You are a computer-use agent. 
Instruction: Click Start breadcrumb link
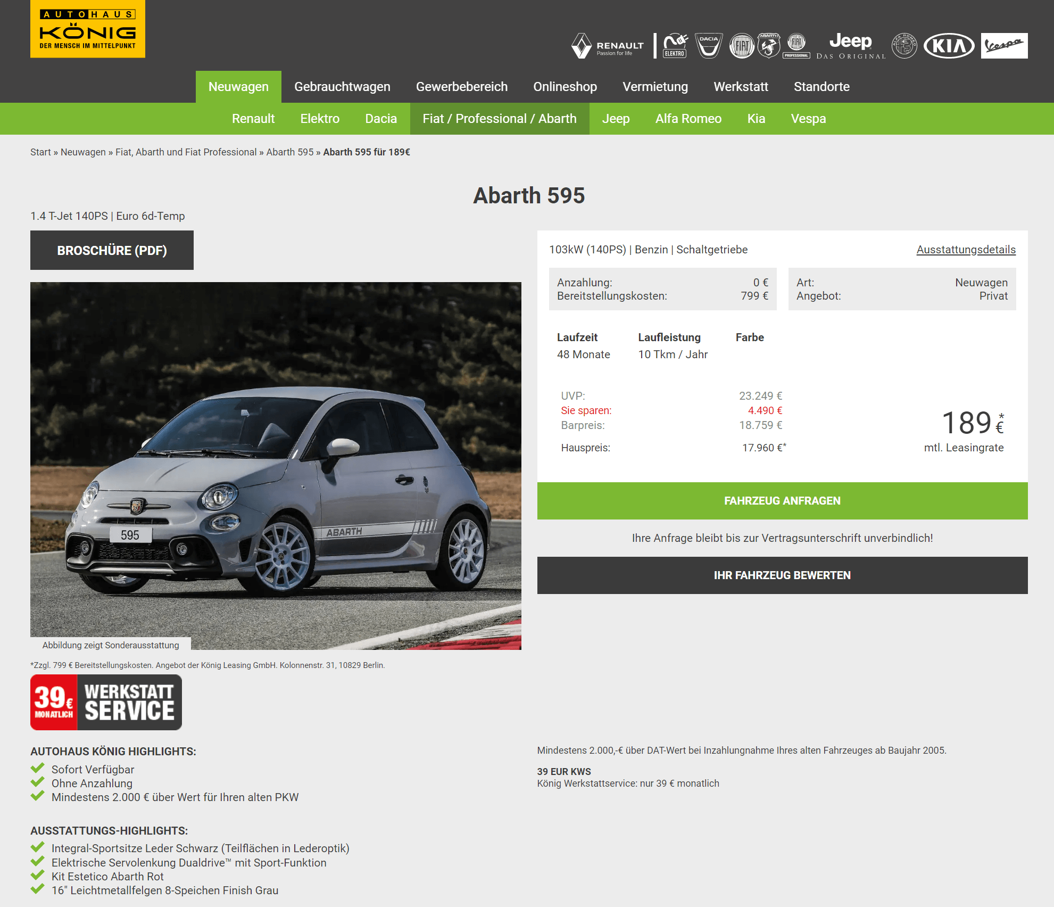point(40,152)
